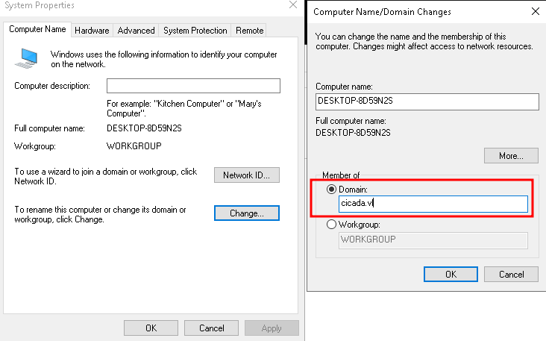The image size is (546, 341).
Task: Focus the Computer description text field
Action: click(x=193, y=86)
